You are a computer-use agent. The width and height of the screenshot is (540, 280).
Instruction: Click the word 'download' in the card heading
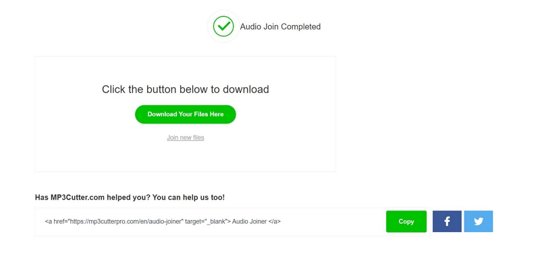coord(246,89)
